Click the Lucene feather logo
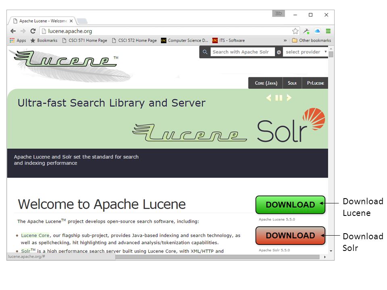The image size is (387, 290). [69, 65]
